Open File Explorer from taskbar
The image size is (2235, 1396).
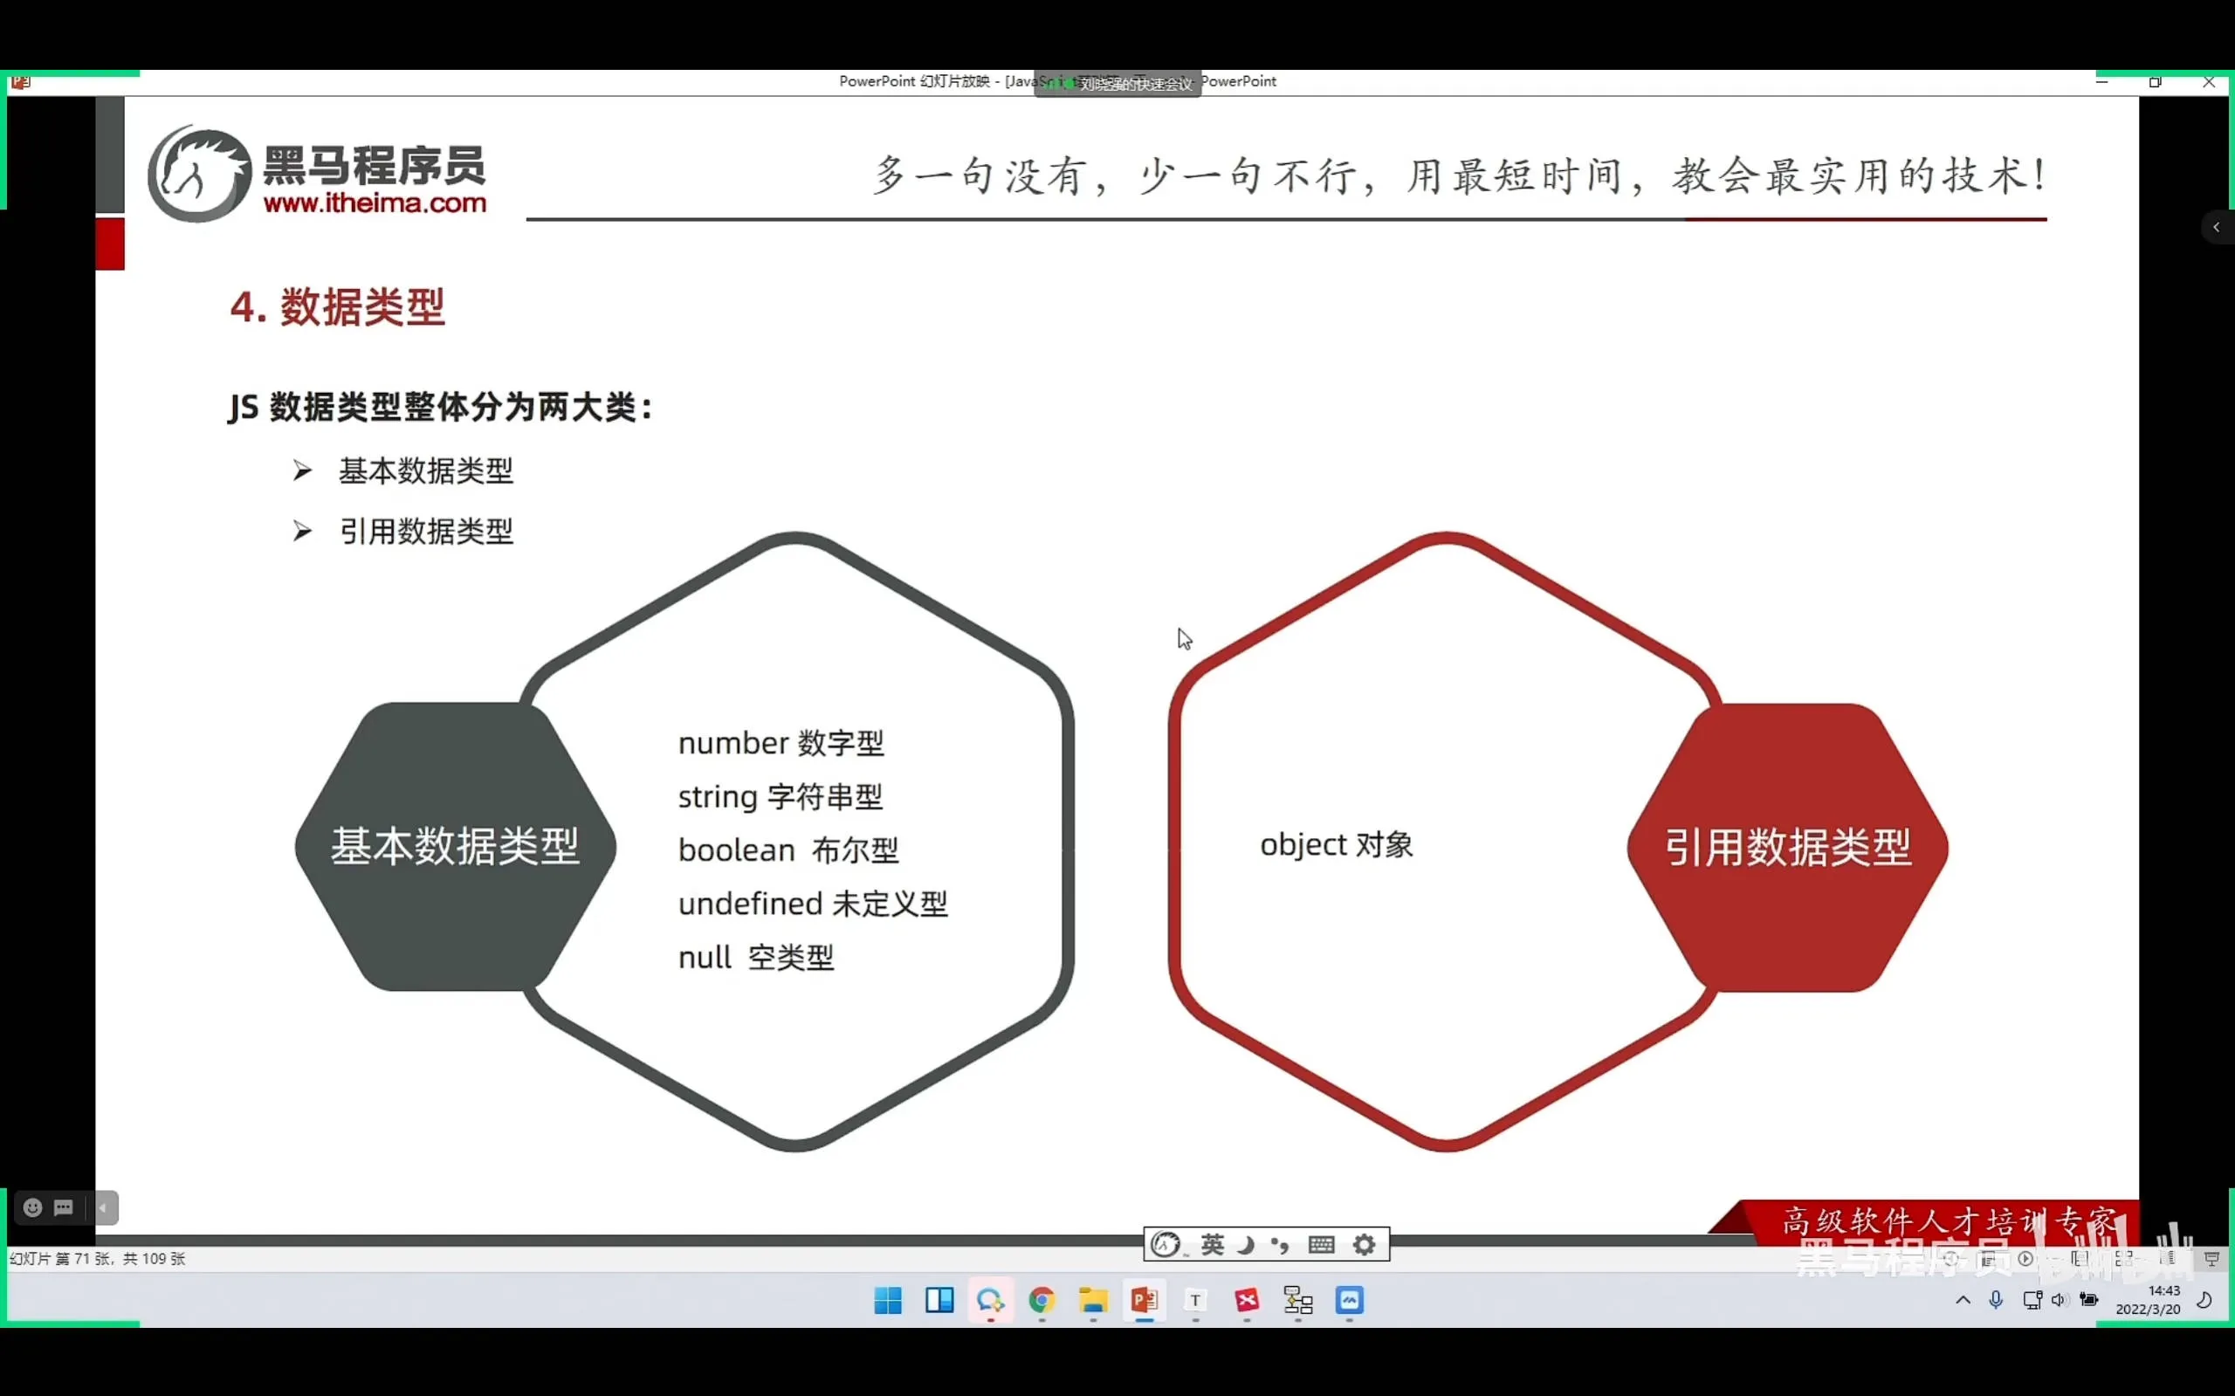click(x=1093, y=1300)
